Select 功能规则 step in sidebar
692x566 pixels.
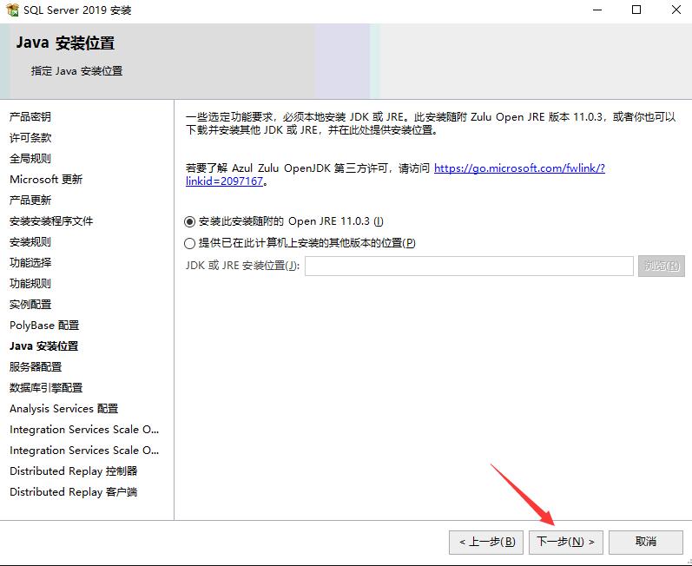(30, 284)
